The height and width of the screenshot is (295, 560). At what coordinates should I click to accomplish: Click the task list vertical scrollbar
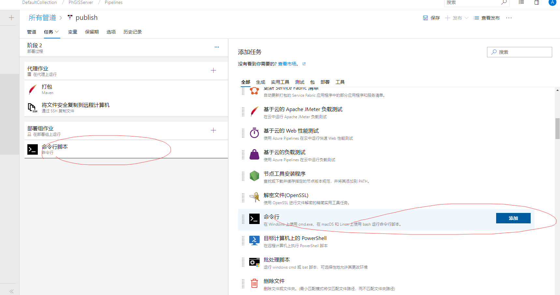(557, 129)
